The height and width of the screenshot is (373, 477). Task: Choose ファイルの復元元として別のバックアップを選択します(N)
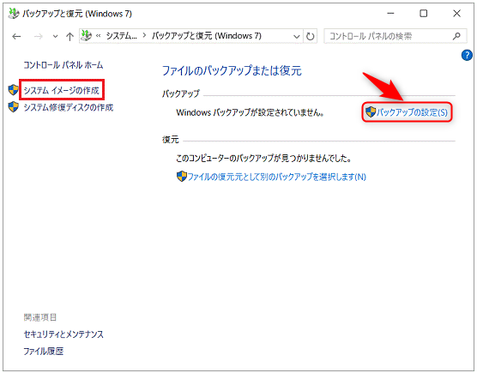tap(276, 177)
